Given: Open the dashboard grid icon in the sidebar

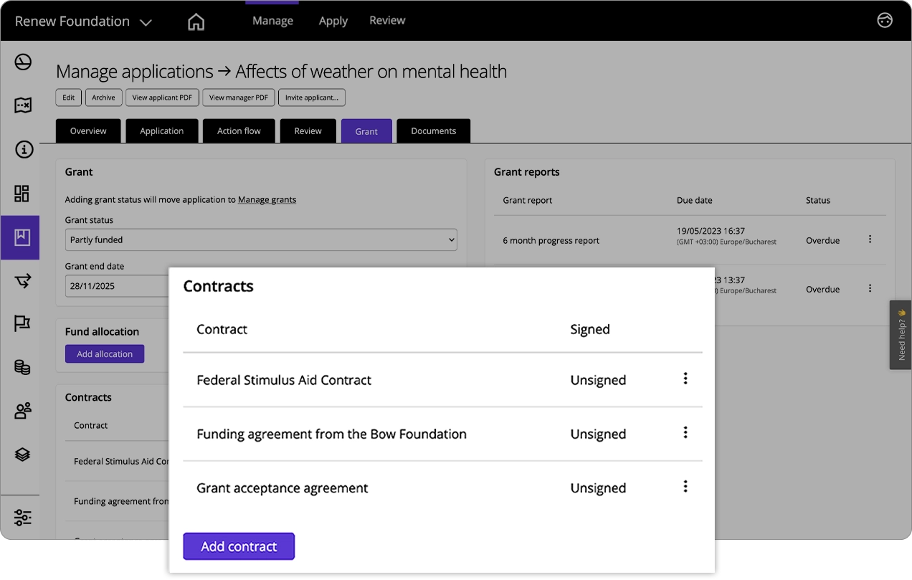Looking at the screenshot, I should click(x=22, y=194).
